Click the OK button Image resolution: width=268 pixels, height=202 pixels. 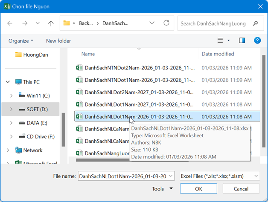point(198,189)
